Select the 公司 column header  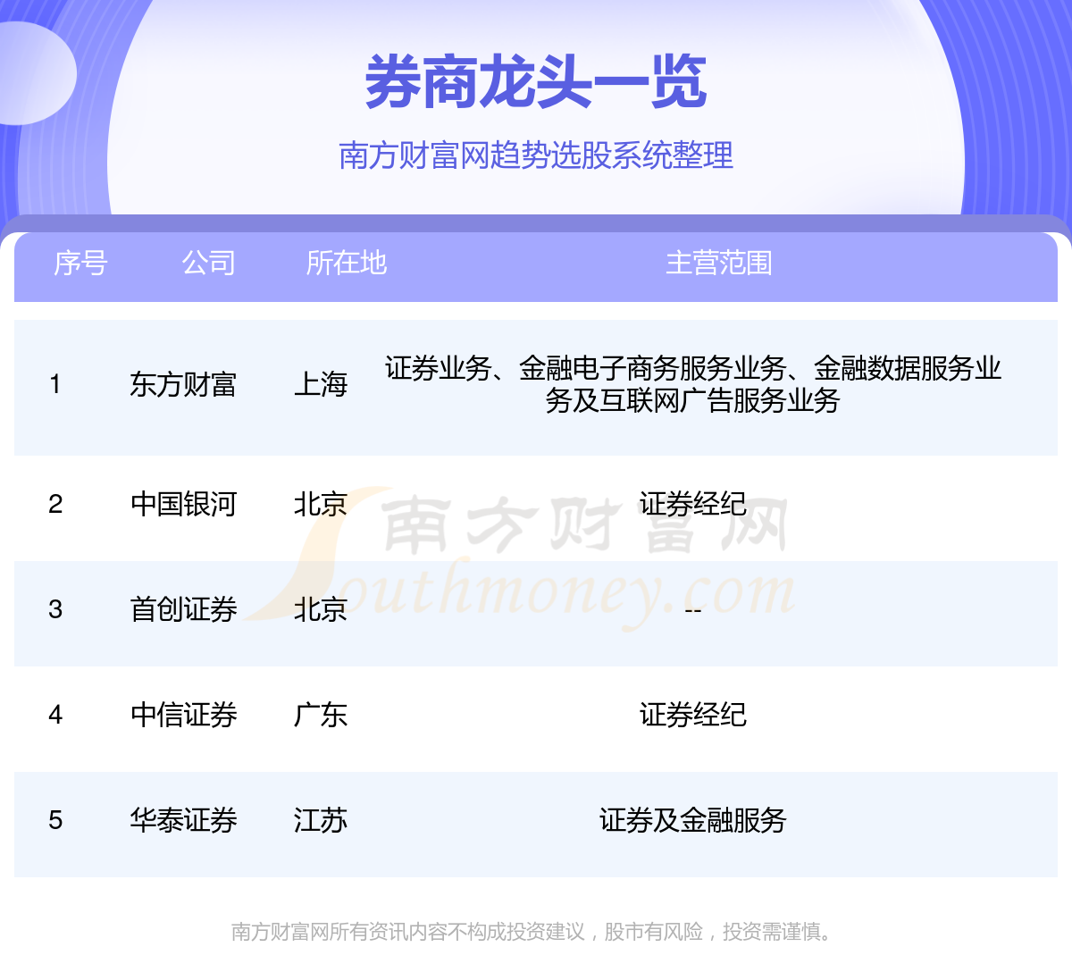pyautogui.click(x=209, y=263)
